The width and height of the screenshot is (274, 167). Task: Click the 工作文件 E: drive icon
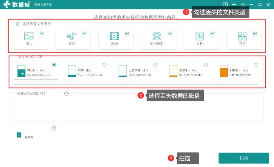(x=123, y=71)
